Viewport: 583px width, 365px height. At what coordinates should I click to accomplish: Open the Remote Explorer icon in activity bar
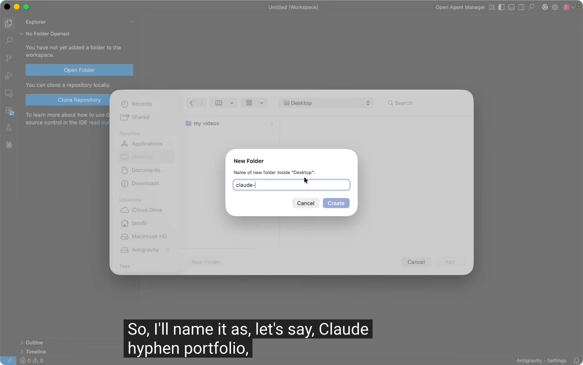(9, 93)
